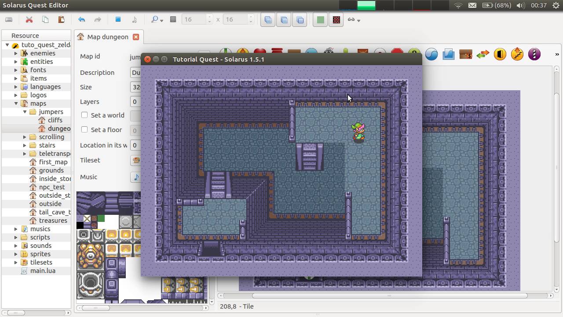Viewport: 563px width, 317px height.
Task: Click the blue Run quest icon
Action: [118, 20]
